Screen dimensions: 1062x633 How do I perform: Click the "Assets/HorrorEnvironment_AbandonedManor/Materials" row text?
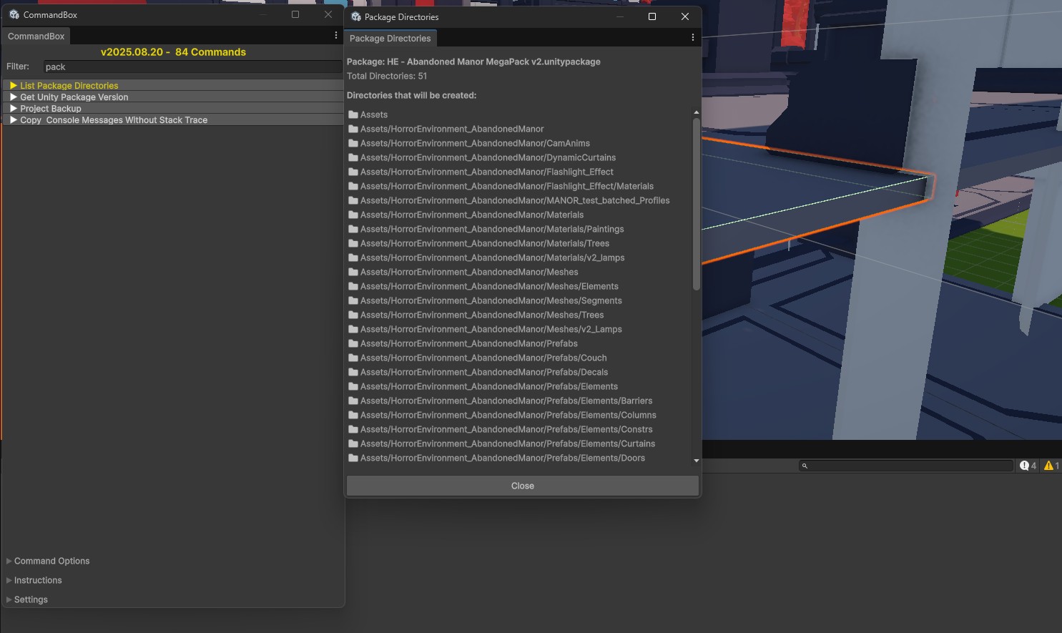tap(472, 215)
